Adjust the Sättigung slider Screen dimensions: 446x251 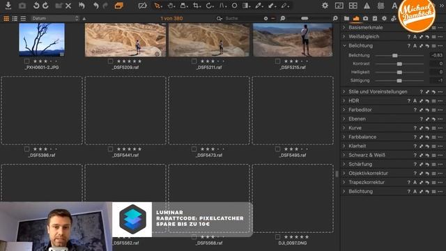coord(399,81)
